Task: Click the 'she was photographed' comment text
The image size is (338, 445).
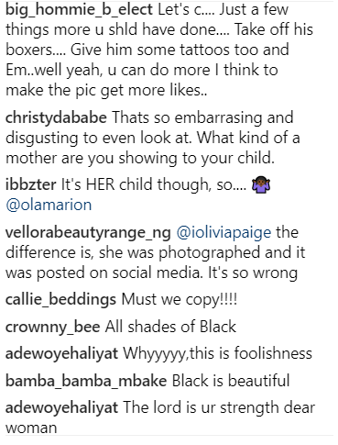Action: tap(156, 253)
